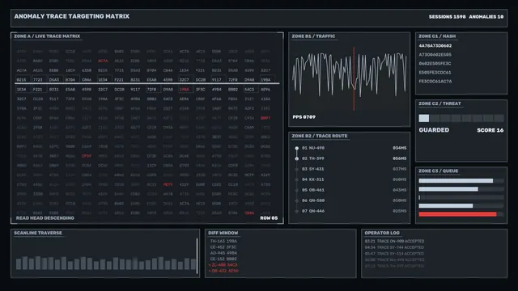
Task: Select the GUARDED threat label
Action: point(434,130)
